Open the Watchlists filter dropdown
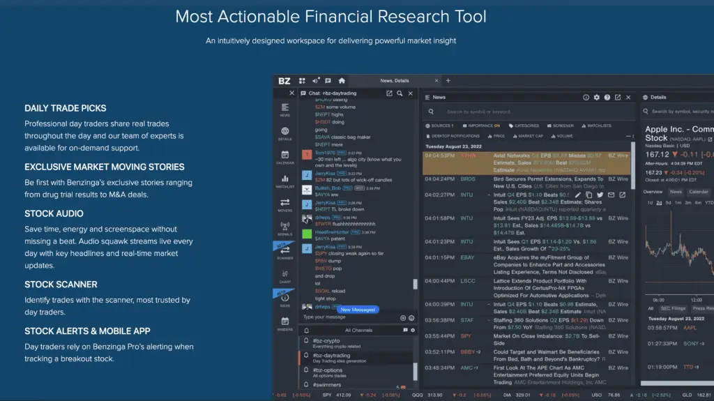The image size is (714, 401). click(596, 126)
